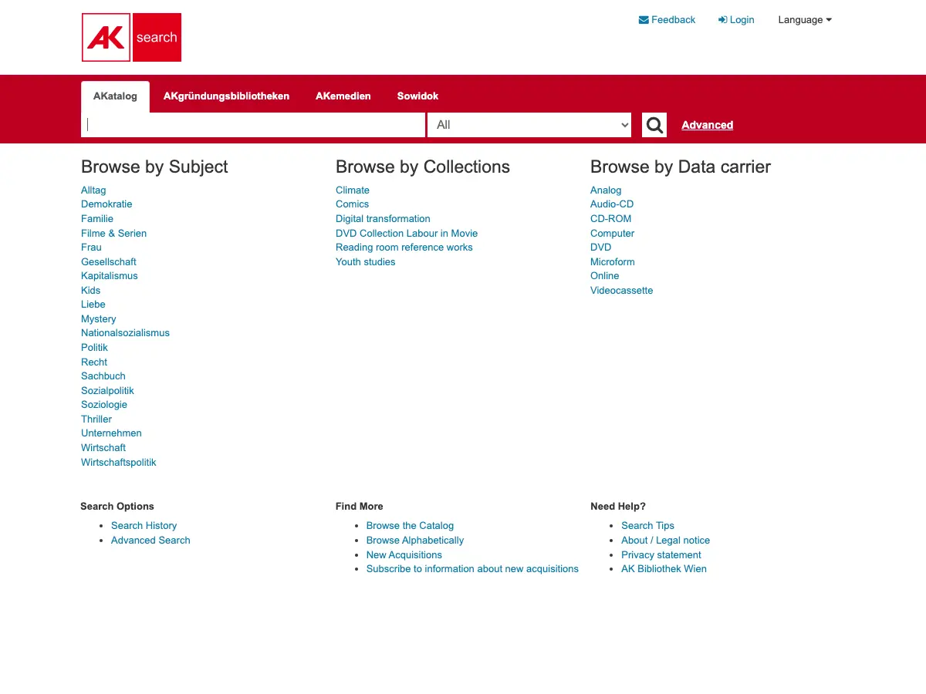This screenshot has height=694, width=926.
Task: Browse the Soziologie subject
Action: (104, 405)
